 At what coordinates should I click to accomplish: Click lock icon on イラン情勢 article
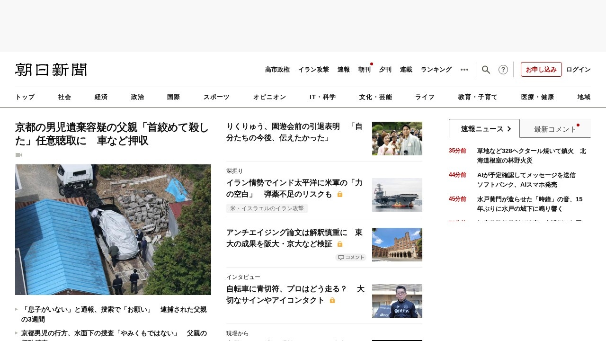pos(340,194)
